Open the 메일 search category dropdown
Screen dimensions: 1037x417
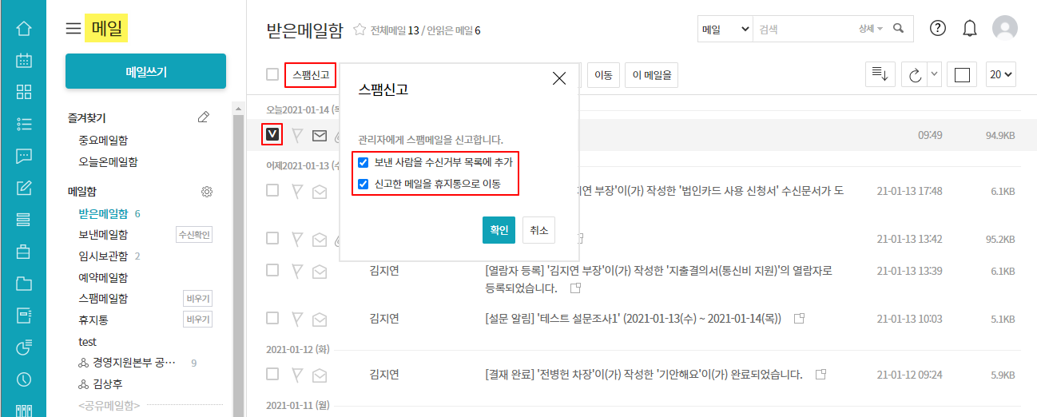point(725,29)
